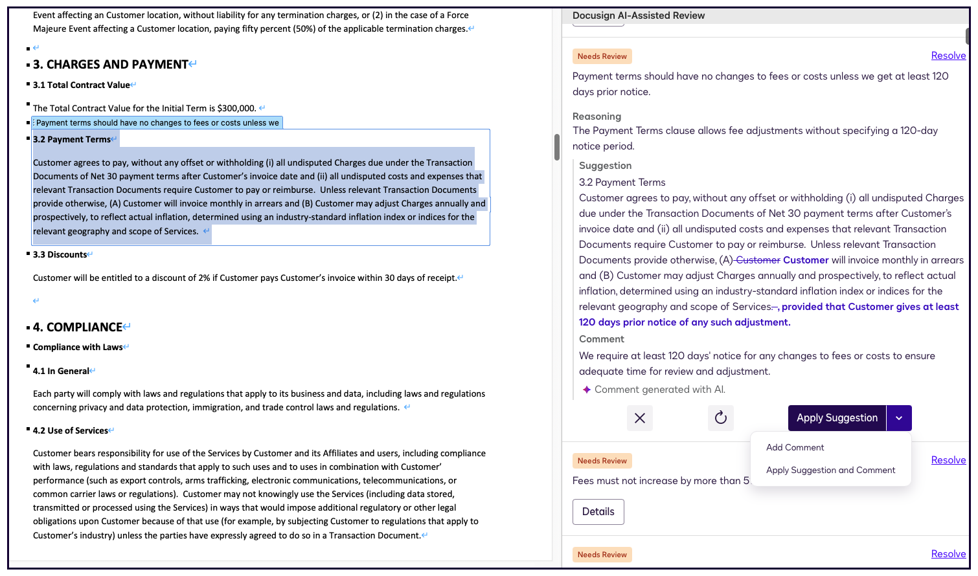
Task: Click the 'Comment' label in the review panel
Action: click(602, 339)
